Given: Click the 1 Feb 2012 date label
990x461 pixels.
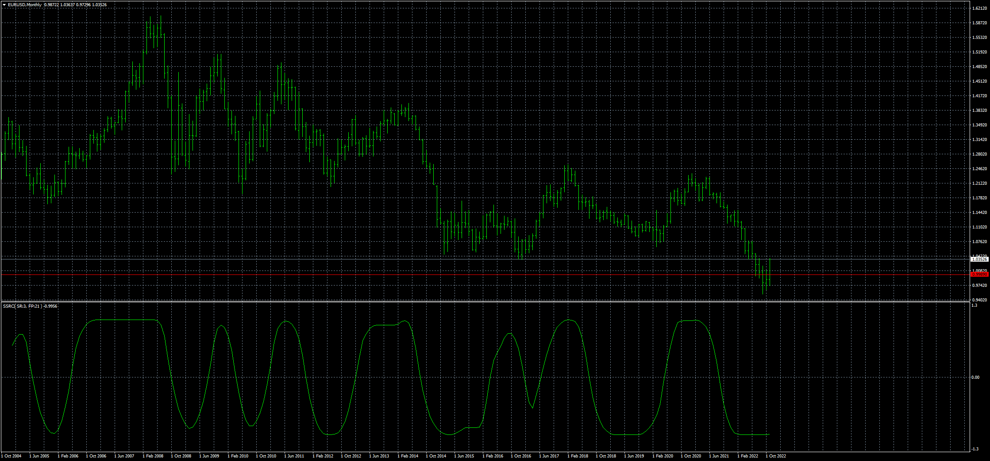Looking at the screenshot, I should pos(323,456).
